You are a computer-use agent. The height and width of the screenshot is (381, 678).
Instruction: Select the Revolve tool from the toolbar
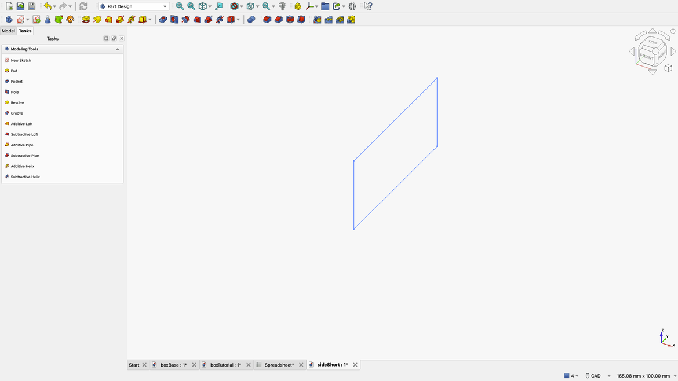97,19
